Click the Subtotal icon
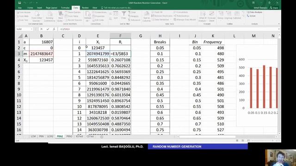The width and height of the screenshot is (296, 166). pos(237,15)
